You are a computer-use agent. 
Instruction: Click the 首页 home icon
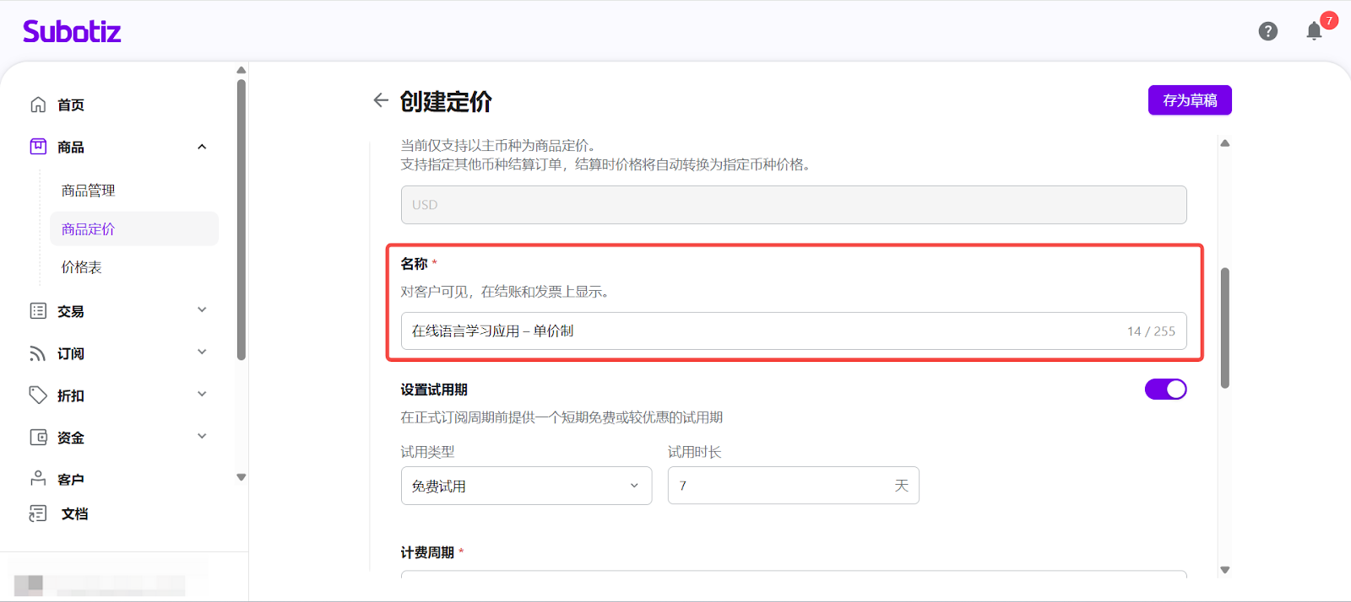tap(38, 105)
